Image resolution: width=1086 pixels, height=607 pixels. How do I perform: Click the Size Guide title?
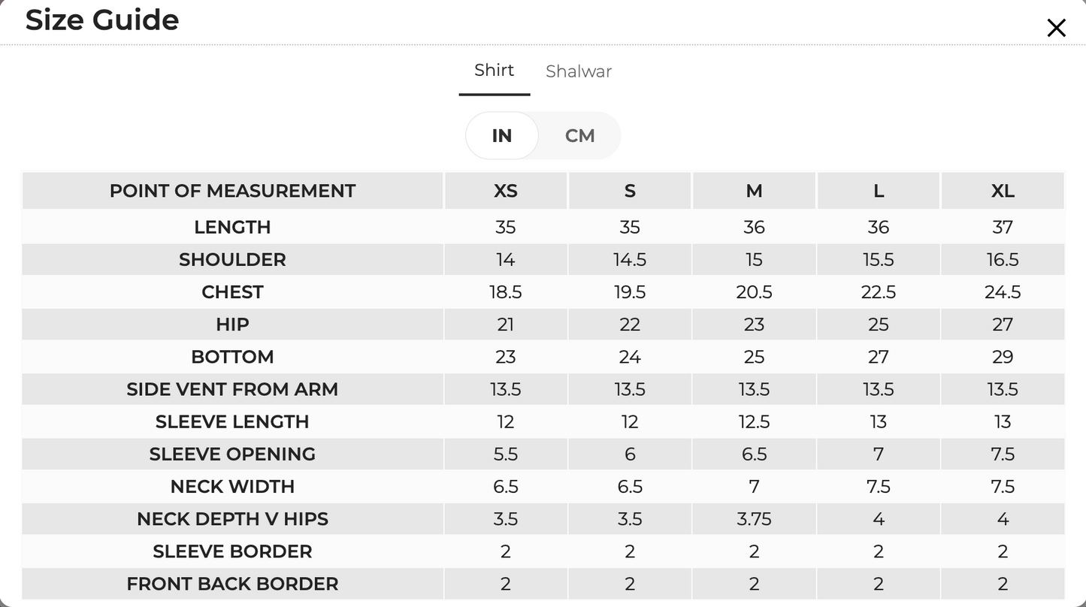tap(102, 20)
